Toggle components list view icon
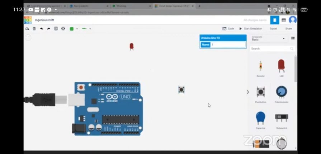 tap(293, 38)
